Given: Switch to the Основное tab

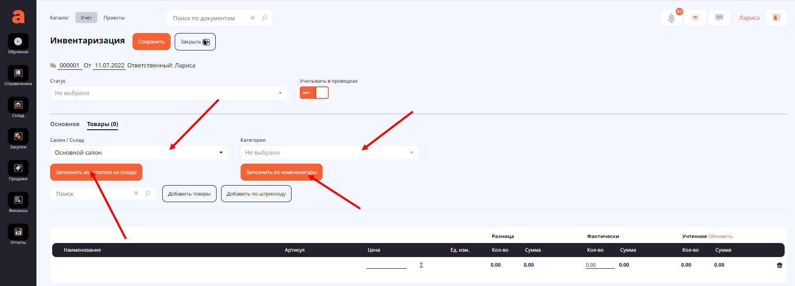Looking at the screenshot, I should click(x=65, y=124).
